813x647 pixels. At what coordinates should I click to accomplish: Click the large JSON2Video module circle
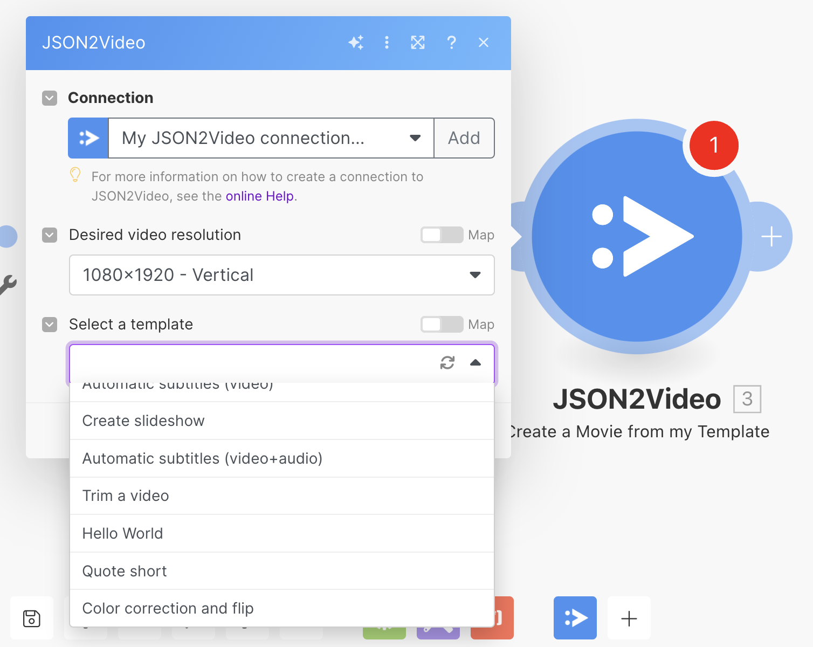click(x=637, y=237)
